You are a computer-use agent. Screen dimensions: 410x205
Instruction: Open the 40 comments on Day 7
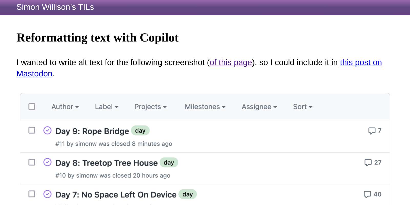(x=372, y=194)
